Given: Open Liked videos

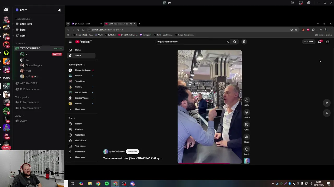Looking at the screenshot, I should (x=81, y=141).
